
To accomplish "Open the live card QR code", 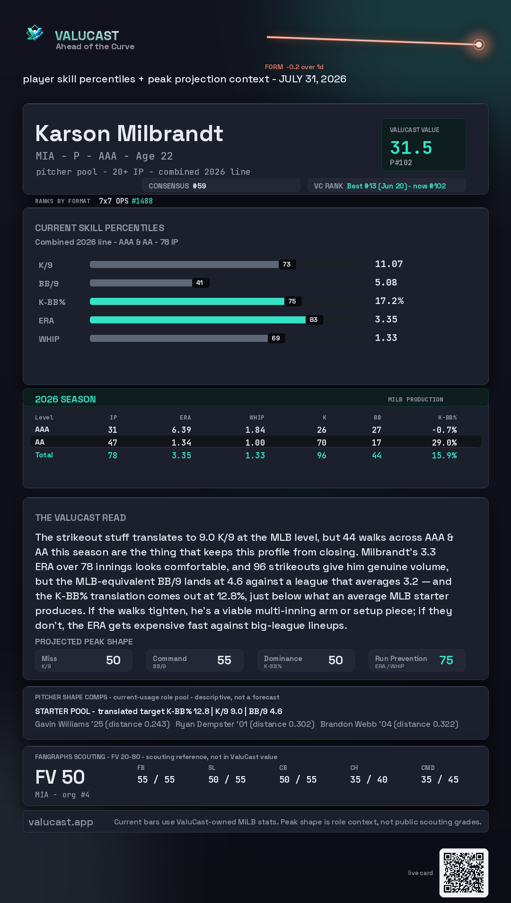I will tap(464, 873).
